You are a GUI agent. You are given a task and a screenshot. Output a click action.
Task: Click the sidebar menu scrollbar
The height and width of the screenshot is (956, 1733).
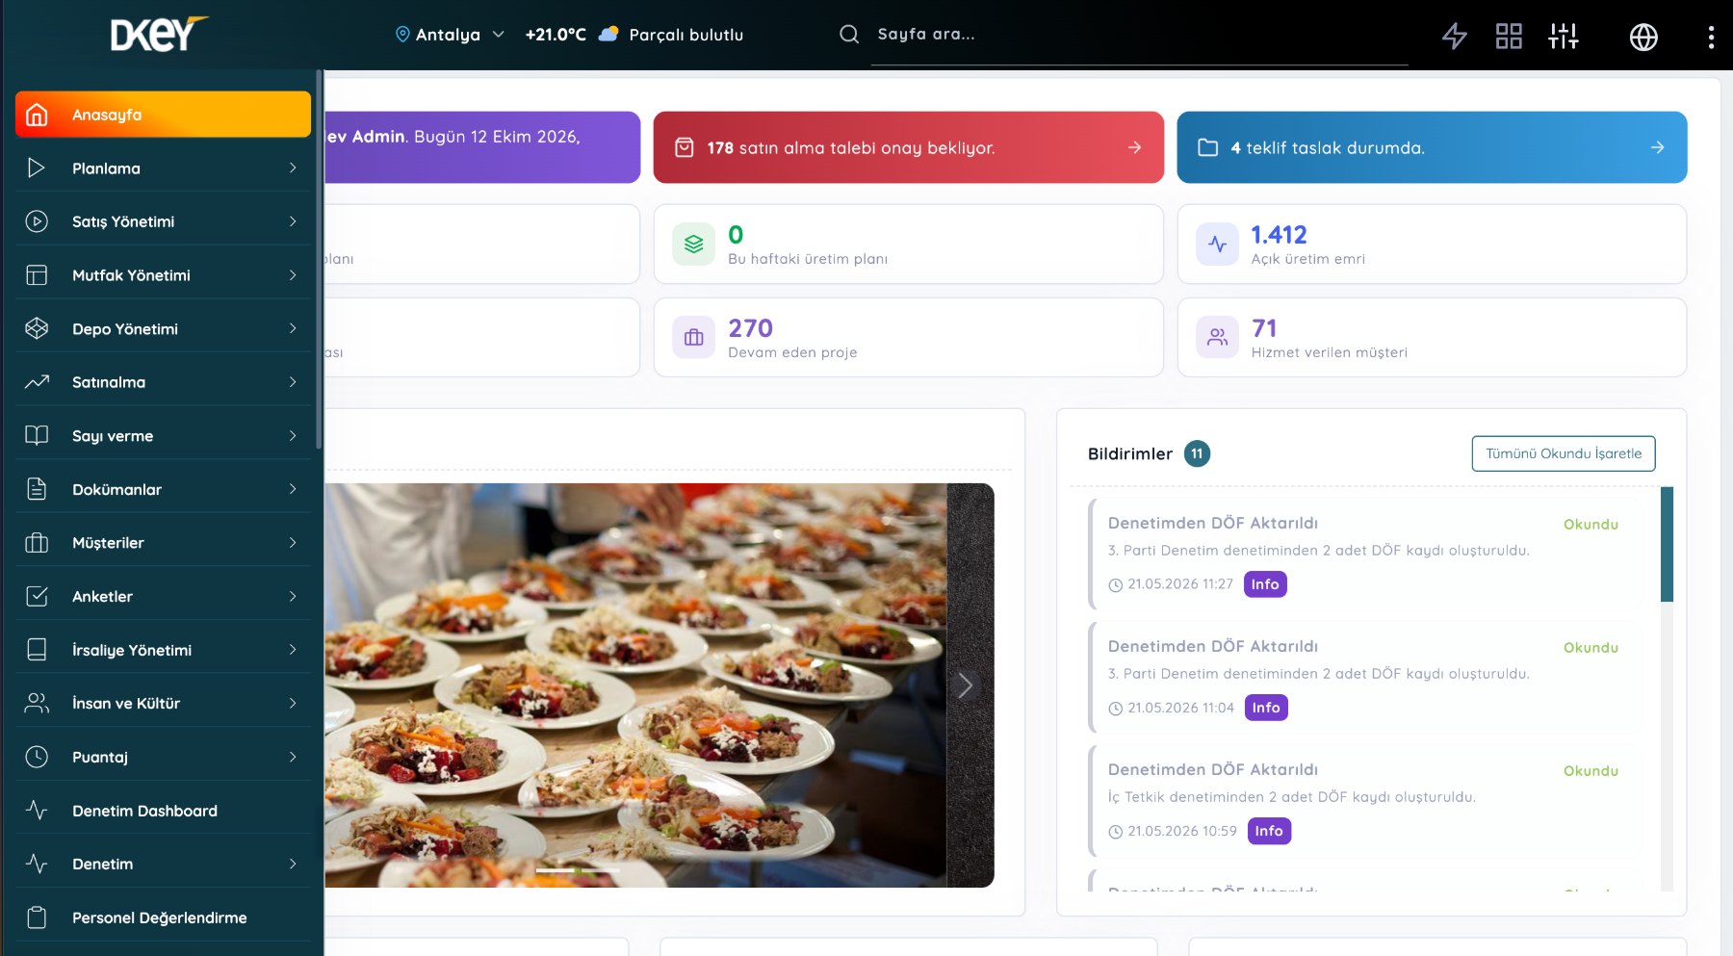tap(319, 260)
